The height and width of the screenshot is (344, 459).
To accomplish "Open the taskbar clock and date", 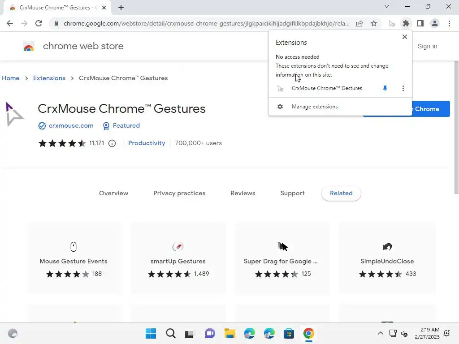I will pyautogui.click(x=427, y=333).
